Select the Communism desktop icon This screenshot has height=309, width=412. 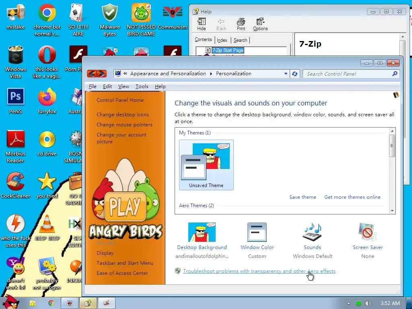[x=173, y=16]
